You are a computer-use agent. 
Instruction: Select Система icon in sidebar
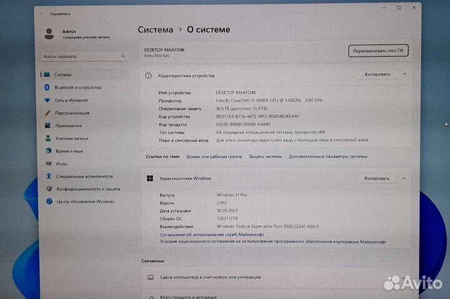click(47, 74)
